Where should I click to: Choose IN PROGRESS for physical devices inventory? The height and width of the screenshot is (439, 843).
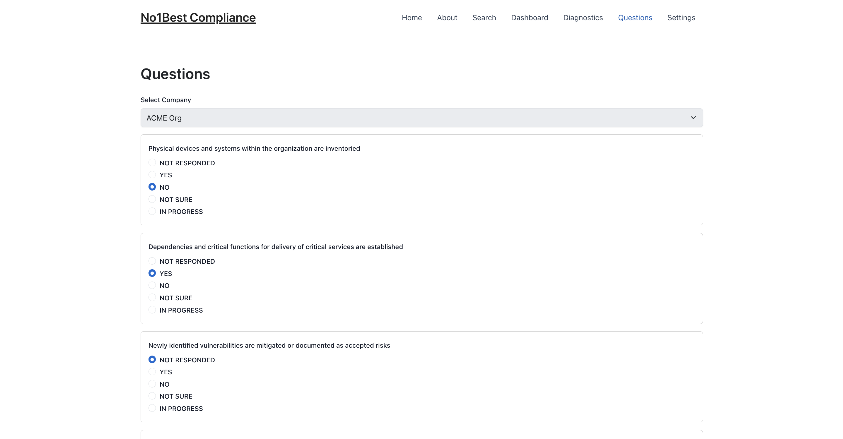[x=152, y=212]
